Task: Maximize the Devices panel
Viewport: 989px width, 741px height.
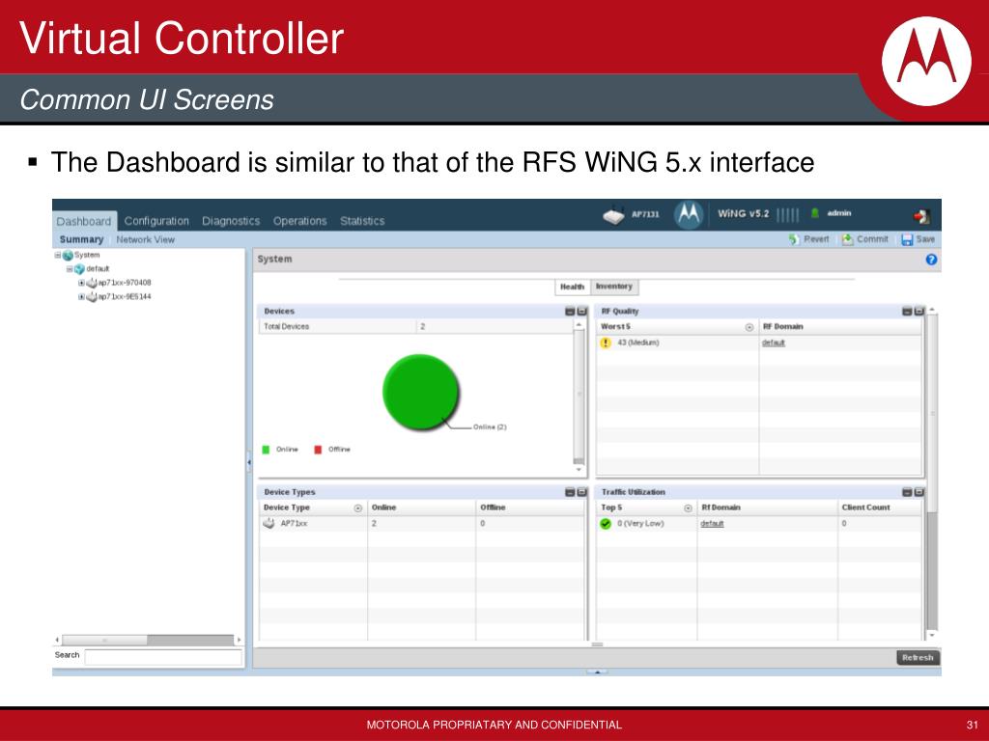Action: click(581, 312)
